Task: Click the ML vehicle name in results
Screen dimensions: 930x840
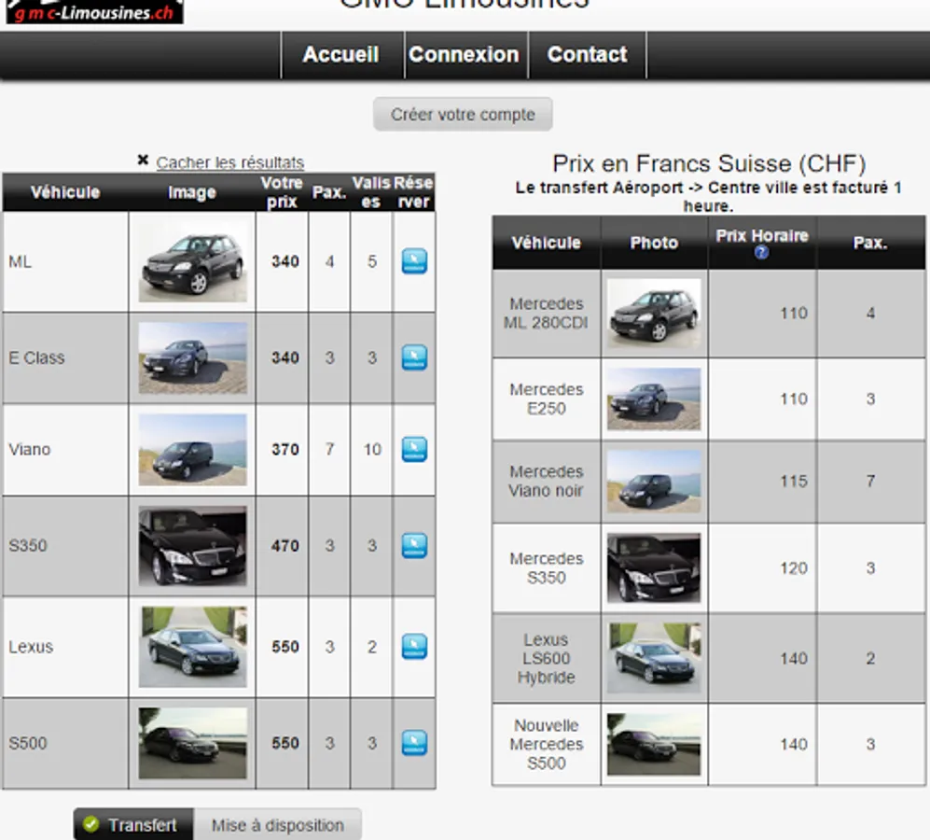Action: (x=21, y=261)
